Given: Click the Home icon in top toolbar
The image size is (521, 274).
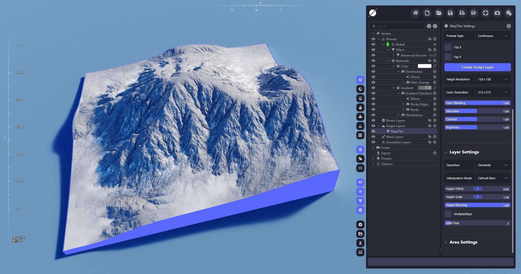Looking at the screenshot, I should (415, 13).
